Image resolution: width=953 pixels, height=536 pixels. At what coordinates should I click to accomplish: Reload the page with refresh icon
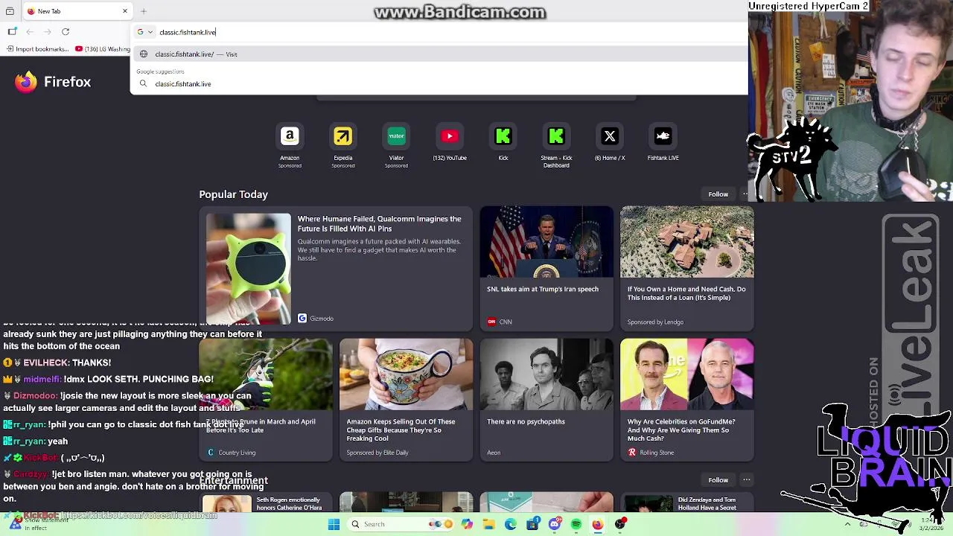pyautogui.click(x=66, y=31)
